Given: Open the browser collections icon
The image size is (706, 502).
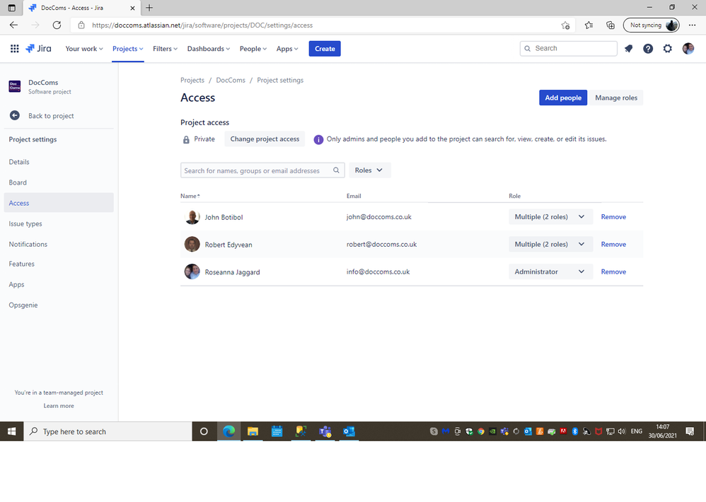Looking at the screenshot, I should pyautogui.click(x=610, y=25).
